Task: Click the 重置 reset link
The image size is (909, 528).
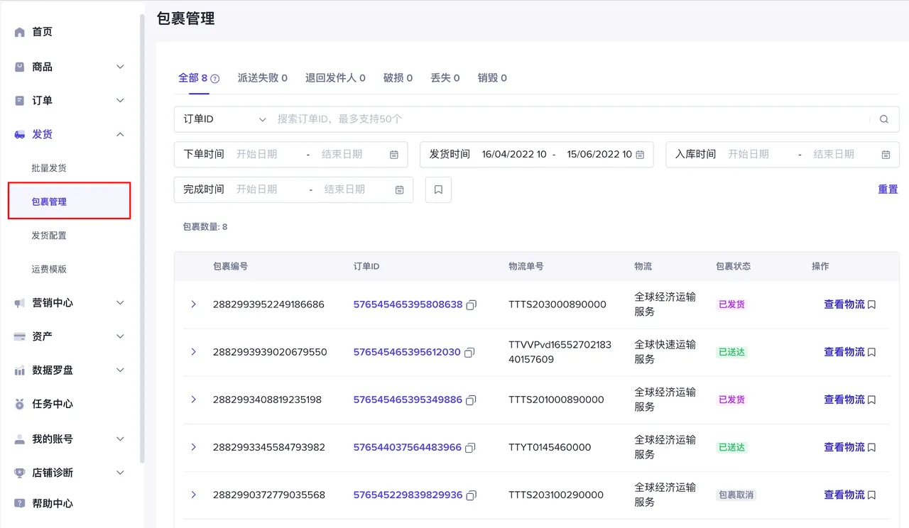Action: click(x=888, y=189)
